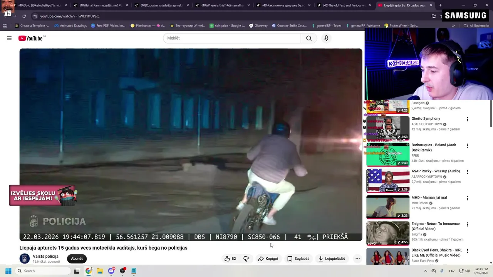Open Notepad app from the taskbar
493x277 pixels.
pos(134,271)
